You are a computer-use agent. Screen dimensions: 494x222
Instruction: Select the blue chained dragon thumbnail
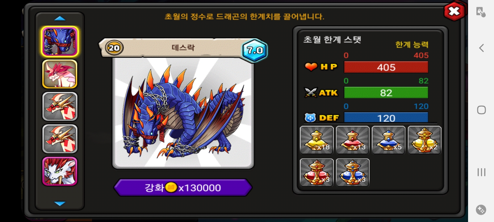60,42
